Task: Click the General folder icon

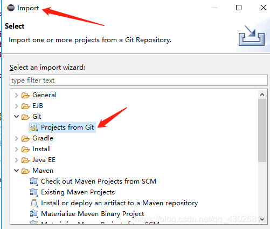Action: pyautogui.click(x=25, y=95)
